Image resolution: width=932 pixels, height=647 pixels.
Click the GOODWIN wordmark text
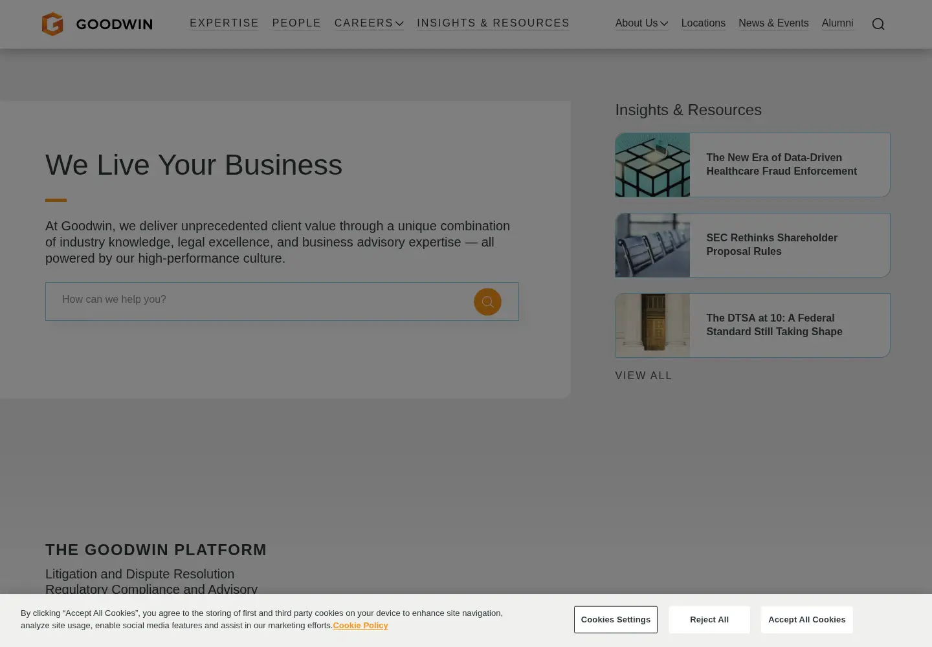(x=114, y=25)
